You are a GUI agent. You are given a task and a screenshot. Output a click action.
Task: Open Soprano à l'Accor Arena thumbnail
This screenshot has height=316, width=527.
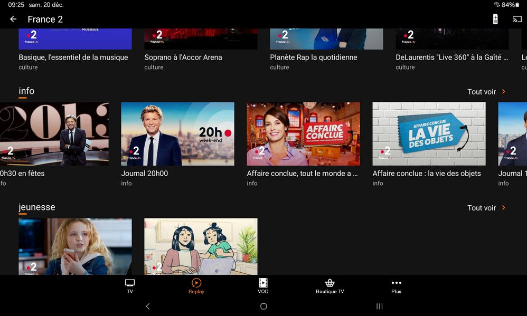pyautogui.click(x=201, y=39)
